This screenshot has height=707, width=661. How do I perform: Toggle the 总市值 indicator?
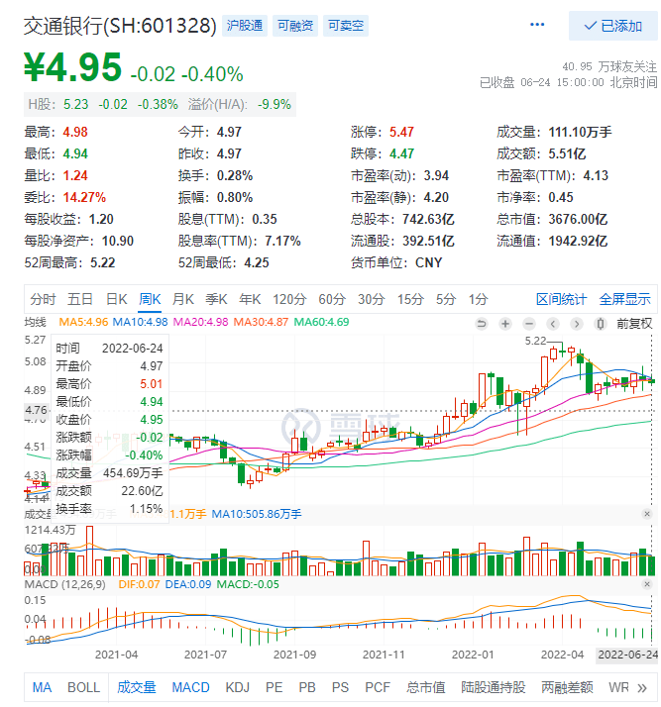pyautogui.click(x=425, y=687)
